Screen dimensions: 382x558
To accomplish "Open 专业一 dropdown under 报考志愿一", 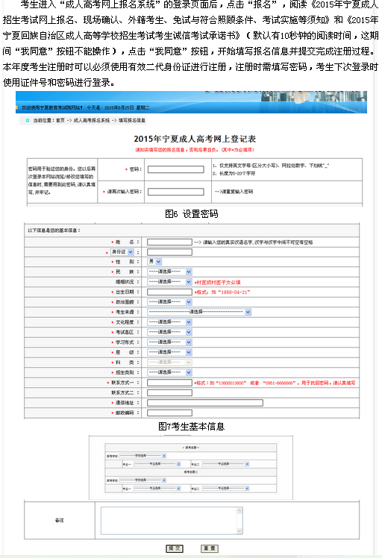I will 157,464.
